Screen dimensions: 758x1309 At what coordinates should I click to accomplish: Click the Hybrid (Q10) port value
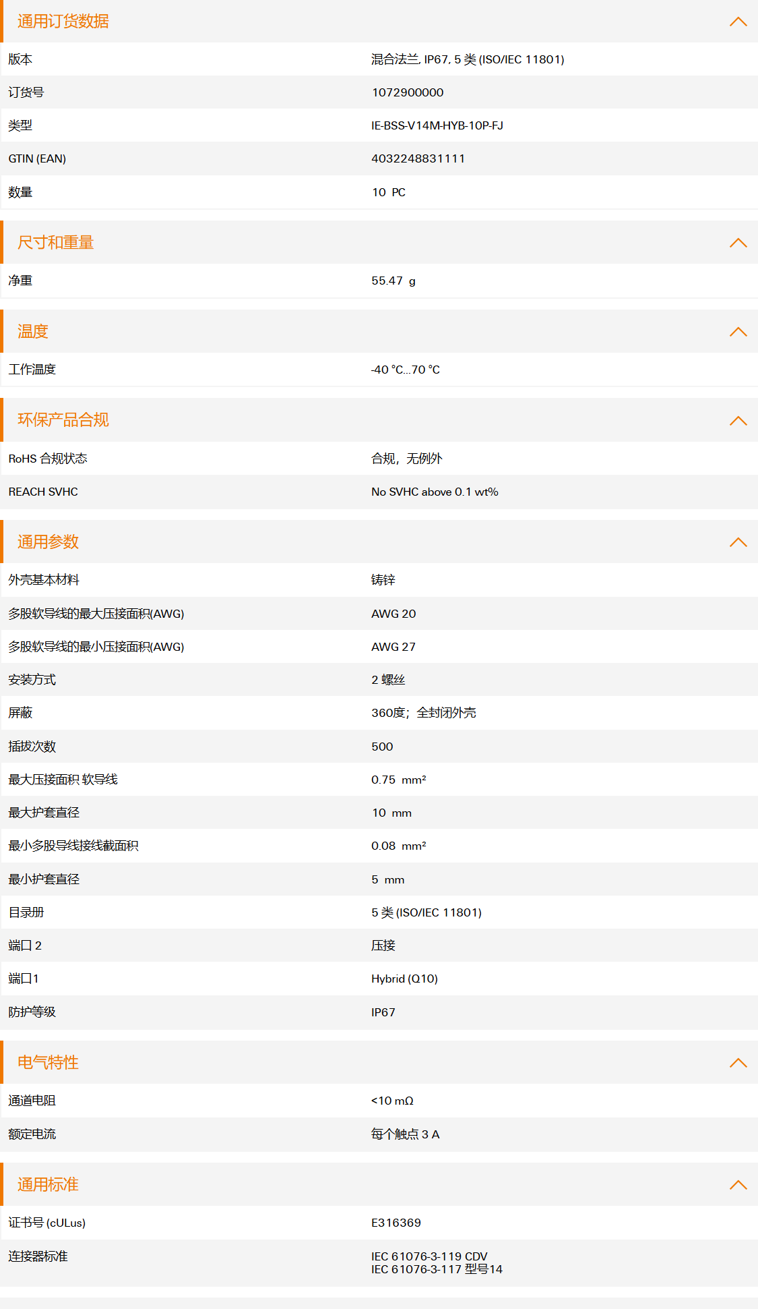[x=404, y=979]
